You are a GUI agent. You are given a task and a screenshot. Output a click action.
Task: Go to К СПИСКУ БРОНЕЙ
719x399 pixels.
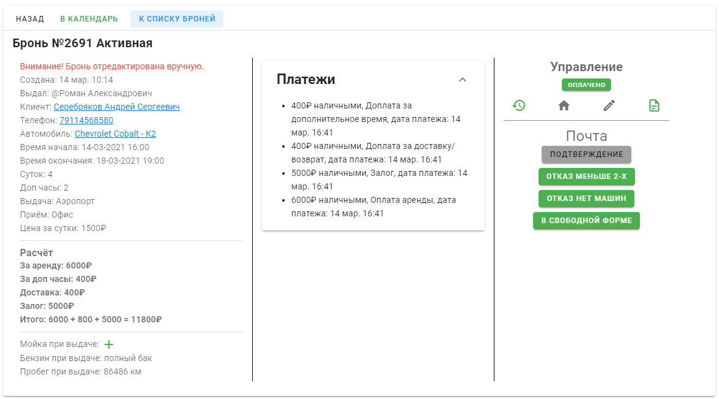pyautogui.click(x=177, y=19)
